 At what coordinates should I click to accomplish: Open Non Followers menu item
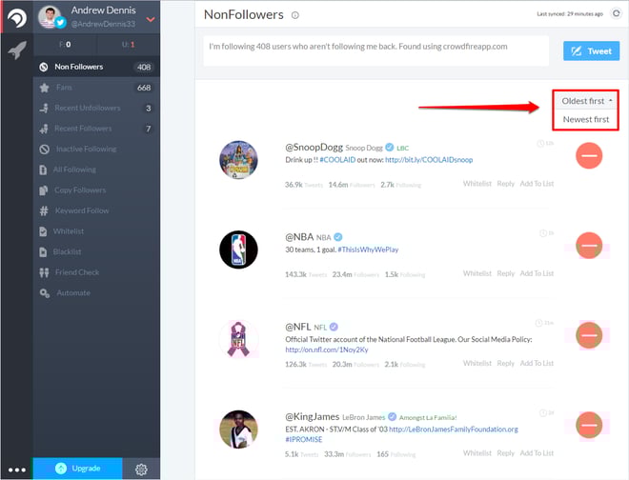coord(96,67)
